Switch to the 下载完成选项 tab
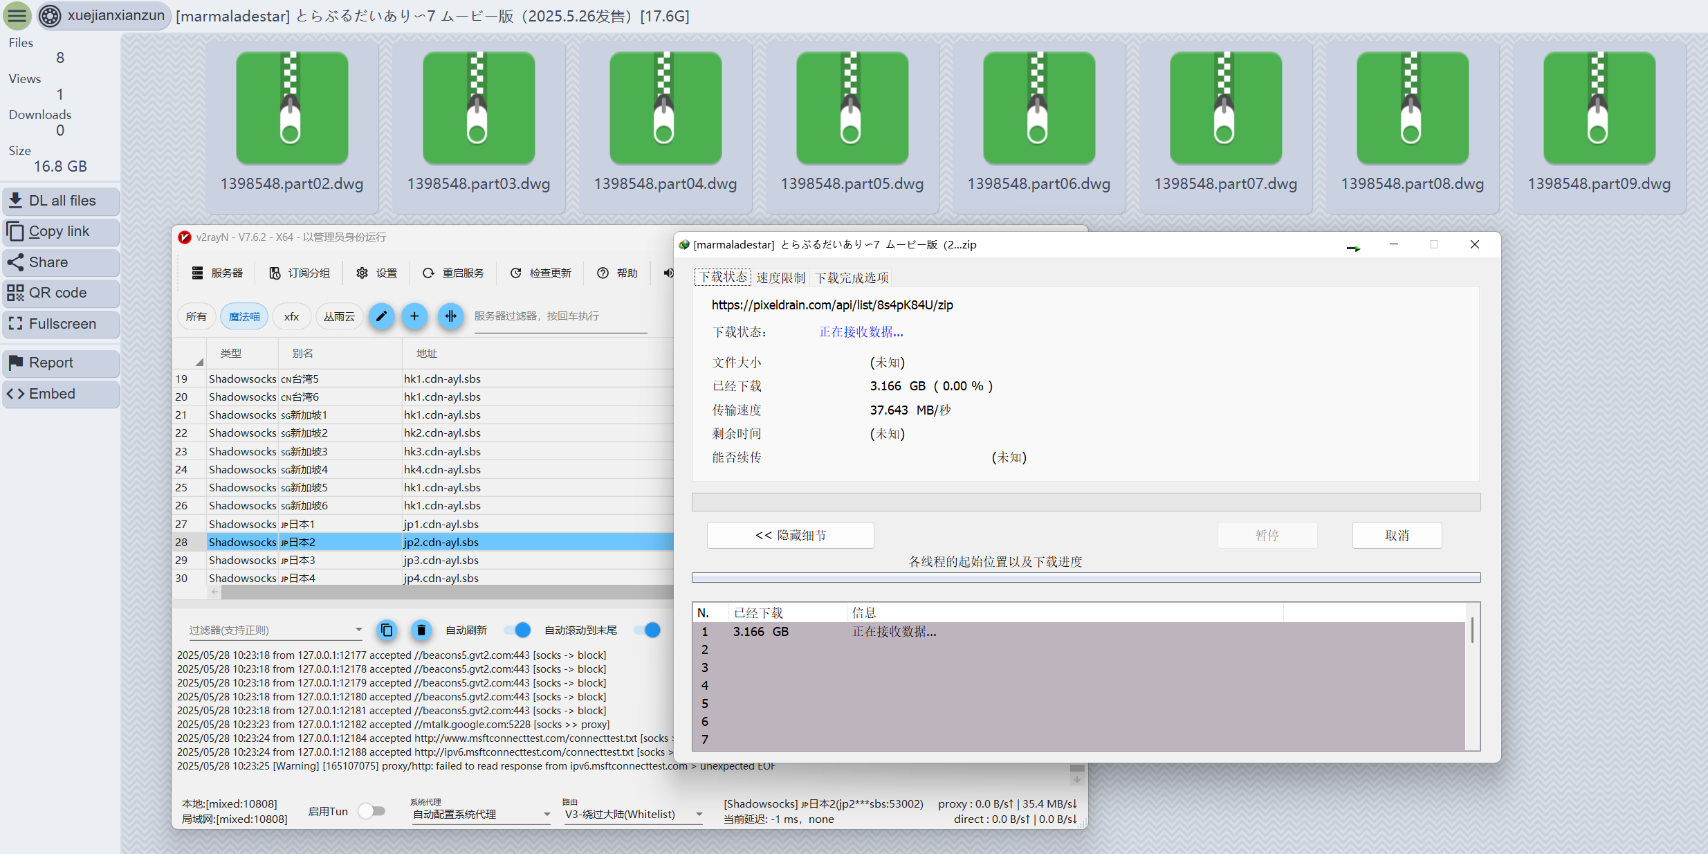Screen dimensions: 1708x854 point(852,278)
